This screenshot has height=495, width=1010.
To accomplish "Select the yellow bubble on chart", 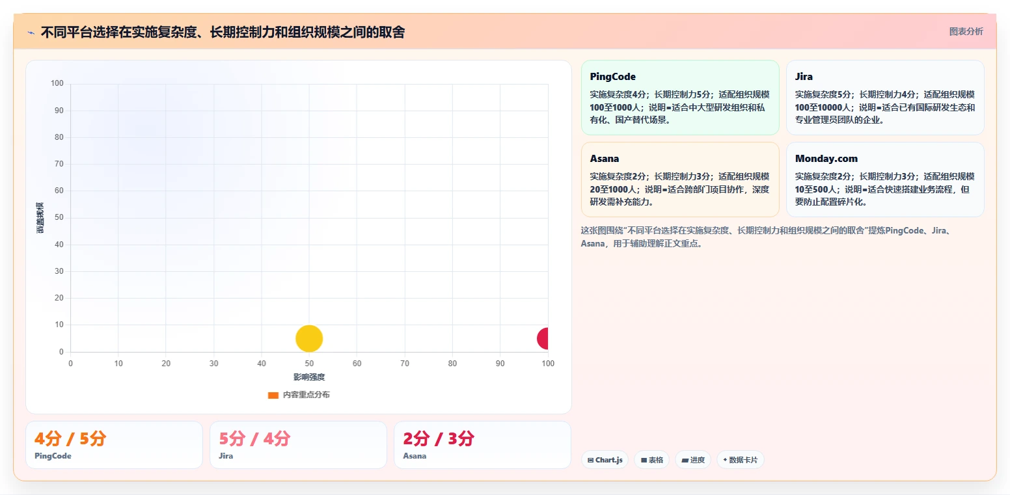I will [309, 338].
